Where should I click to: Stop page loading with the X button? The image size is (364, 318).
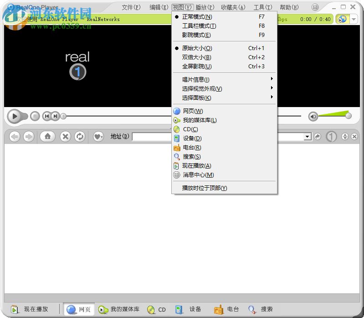(66, 137)
